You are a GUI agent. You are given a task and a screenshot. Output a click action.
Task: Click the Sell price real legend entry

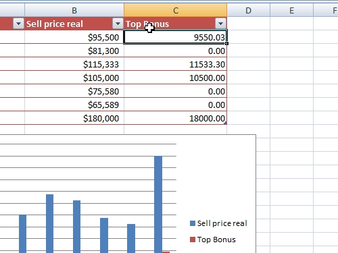218,223
